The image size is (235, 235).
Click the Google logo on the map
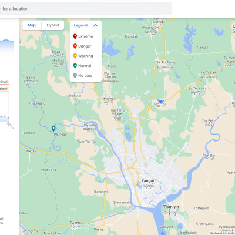(29, 231)
